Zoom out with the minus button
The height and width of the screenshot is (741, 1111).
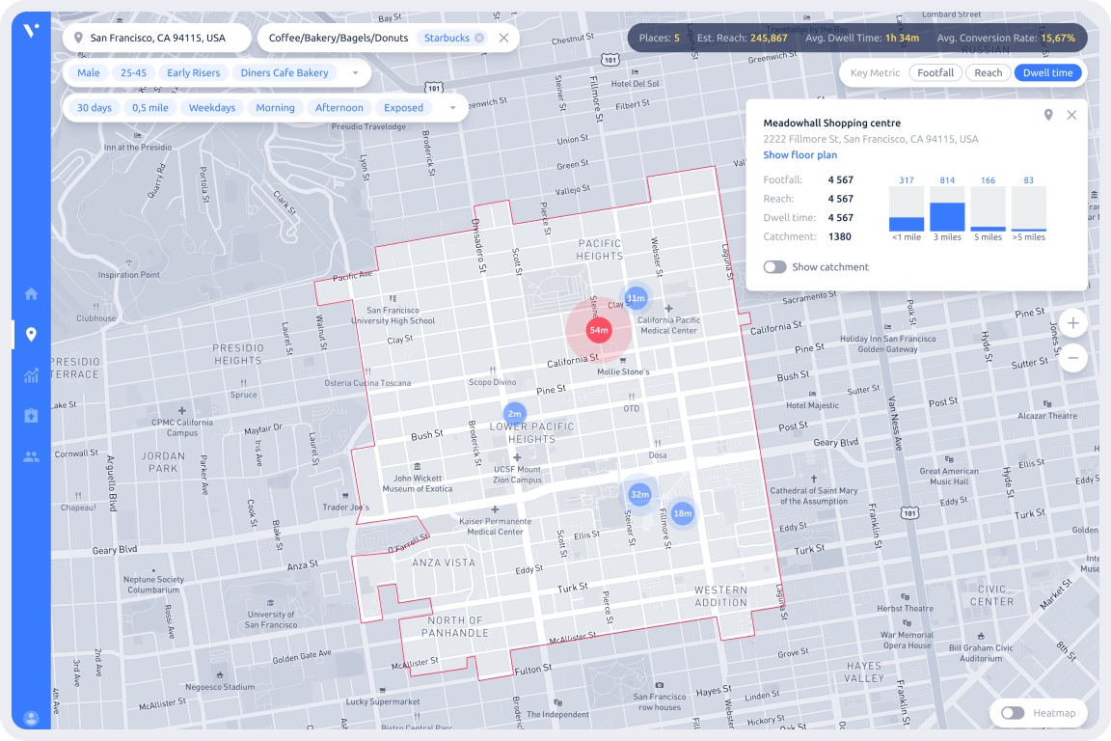point(1072,359)
